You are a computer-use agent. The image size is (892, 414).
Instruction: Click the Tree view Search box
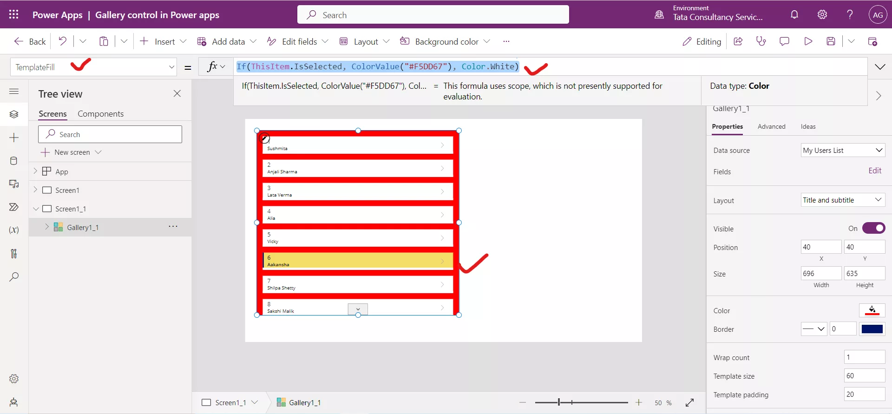110,134
